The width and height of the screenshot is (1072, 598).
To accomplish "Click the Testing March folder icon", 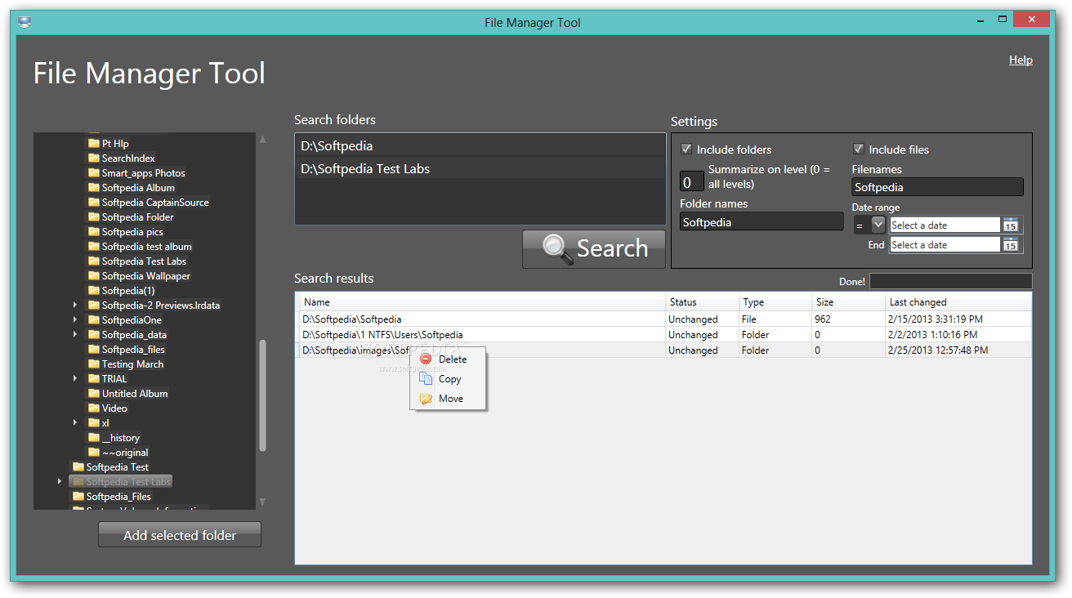I will click(x=94, y=364).
